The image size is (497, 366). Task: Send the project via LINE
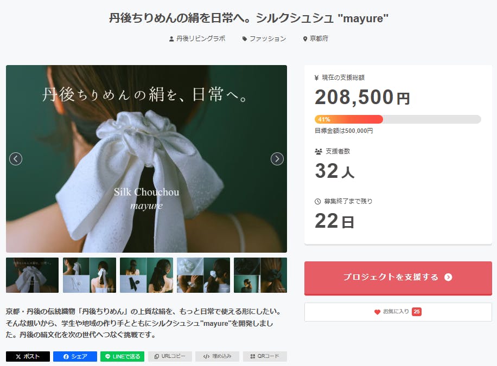[x=122, y=356]
